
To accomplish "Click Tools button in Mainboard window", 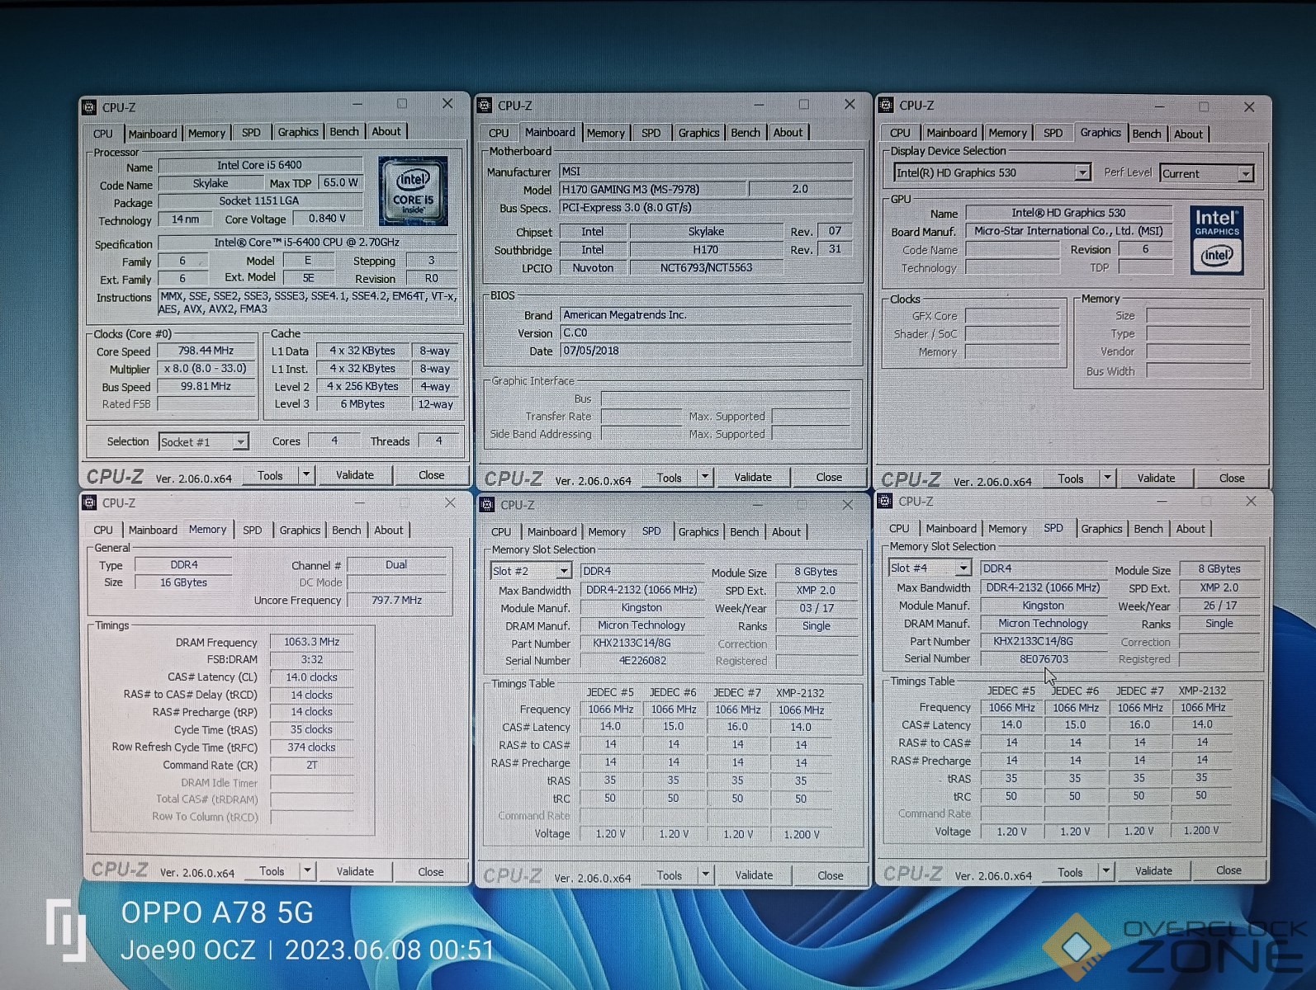I will 669,478.
